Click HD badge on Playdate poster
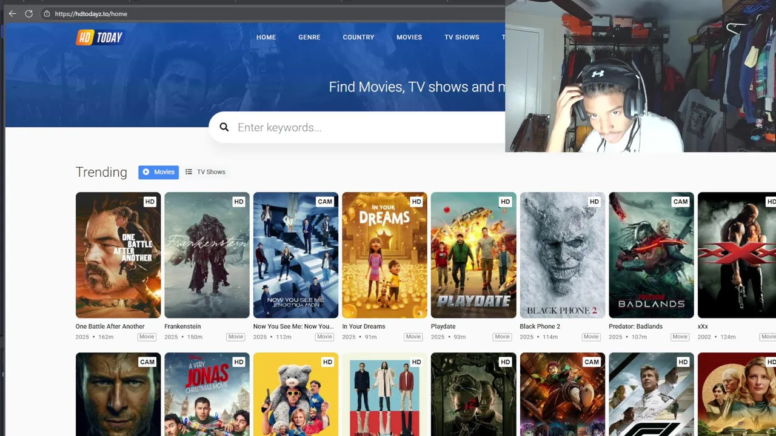The height and width of the screenshot is (436, 776). pyautogui.click(x=505, y=202)
